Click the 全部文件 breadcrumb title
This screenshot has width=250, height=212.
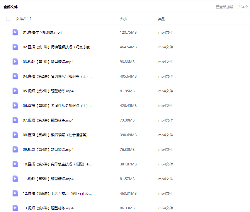coord(11,7)
